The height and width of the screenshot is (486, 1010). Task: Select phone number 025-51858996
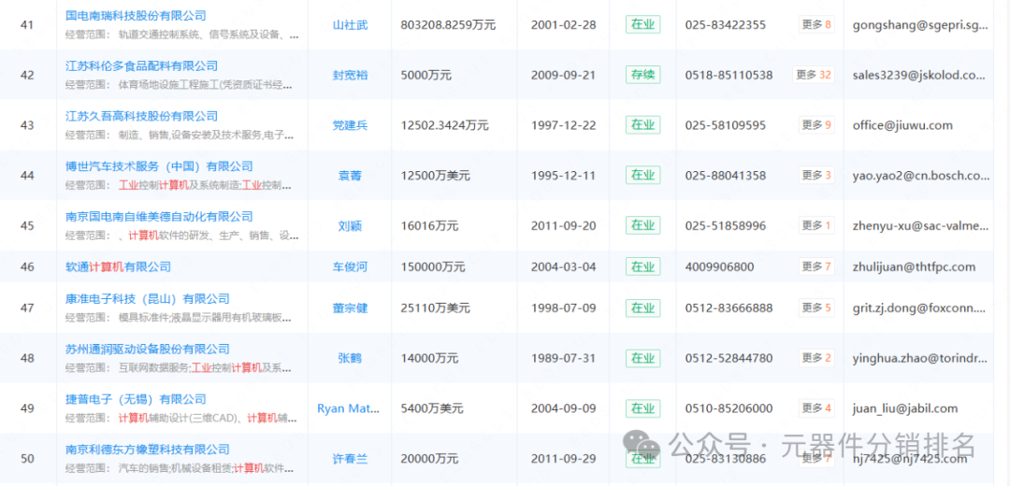[726, 226]
